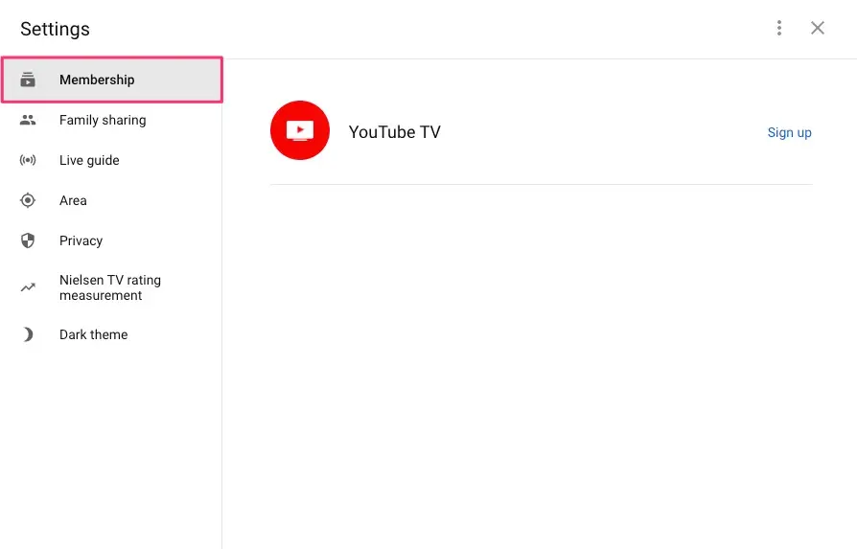Select the Membership settings tab
The image size is (857, 549).
click(x=112, y=80)
